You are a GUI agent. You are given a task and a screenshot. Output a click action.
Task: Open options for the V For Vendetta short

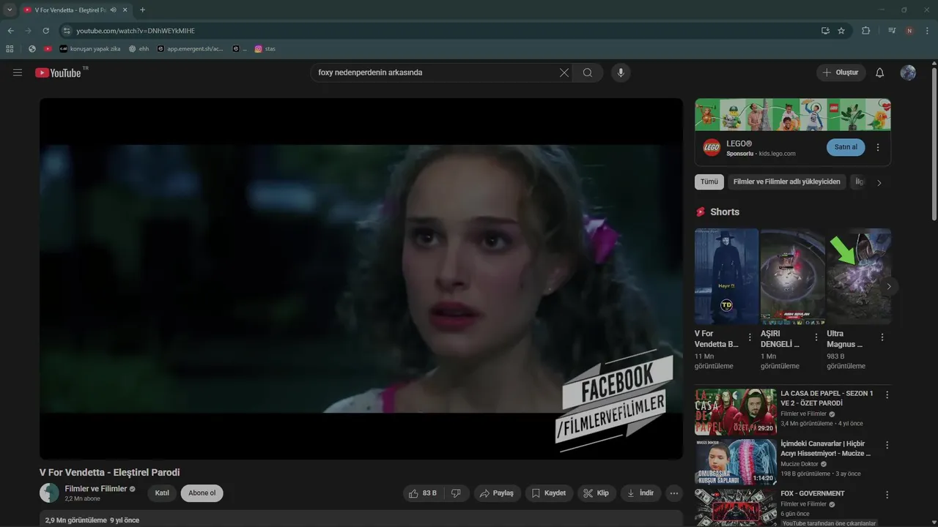(749, 337)
